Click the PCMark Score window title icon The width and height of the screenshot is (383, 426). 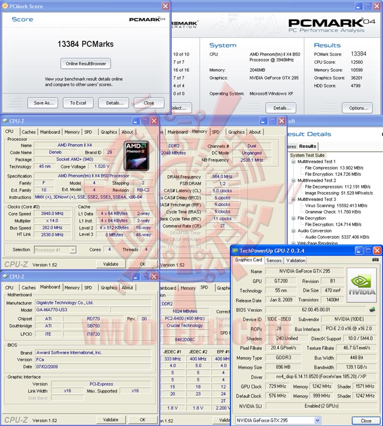[x=5, y=6]
